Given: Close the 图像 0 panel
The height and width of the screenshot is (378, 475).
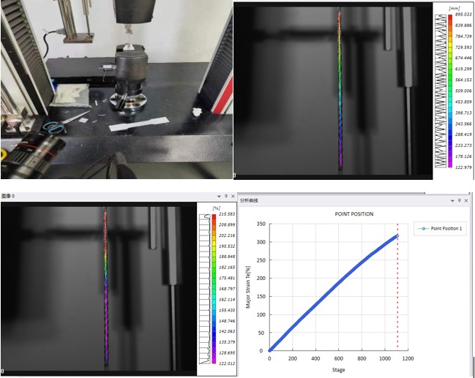Looking at the screenshot, I should (232, 197).
